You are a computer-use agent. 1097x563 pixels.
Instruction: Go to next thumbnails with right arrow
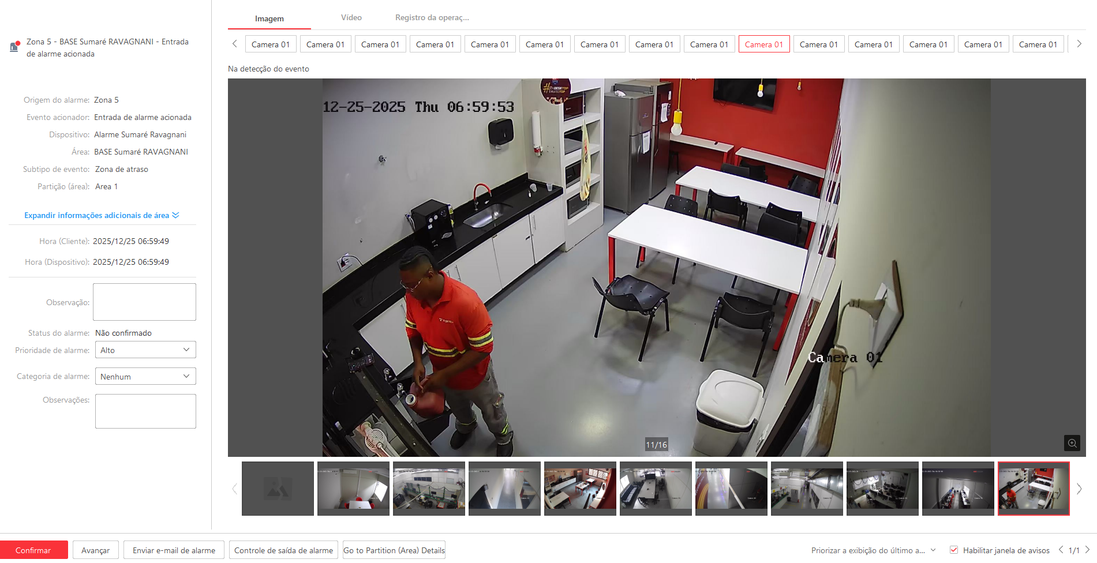tap(1079, 489)
